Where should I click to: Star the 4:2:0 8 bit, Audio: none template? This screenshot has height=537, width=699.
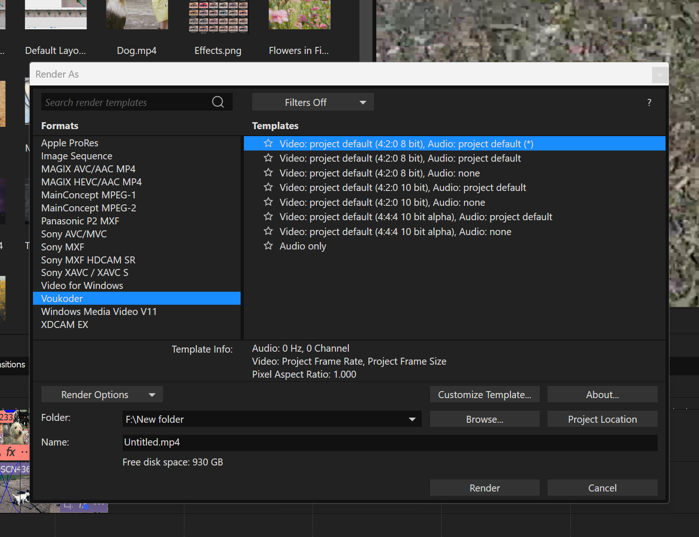click(268, 173)
